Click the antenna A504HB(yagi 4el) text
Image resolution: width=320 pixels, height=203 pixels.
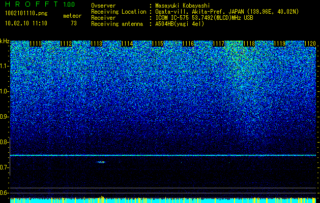[180, 24]
